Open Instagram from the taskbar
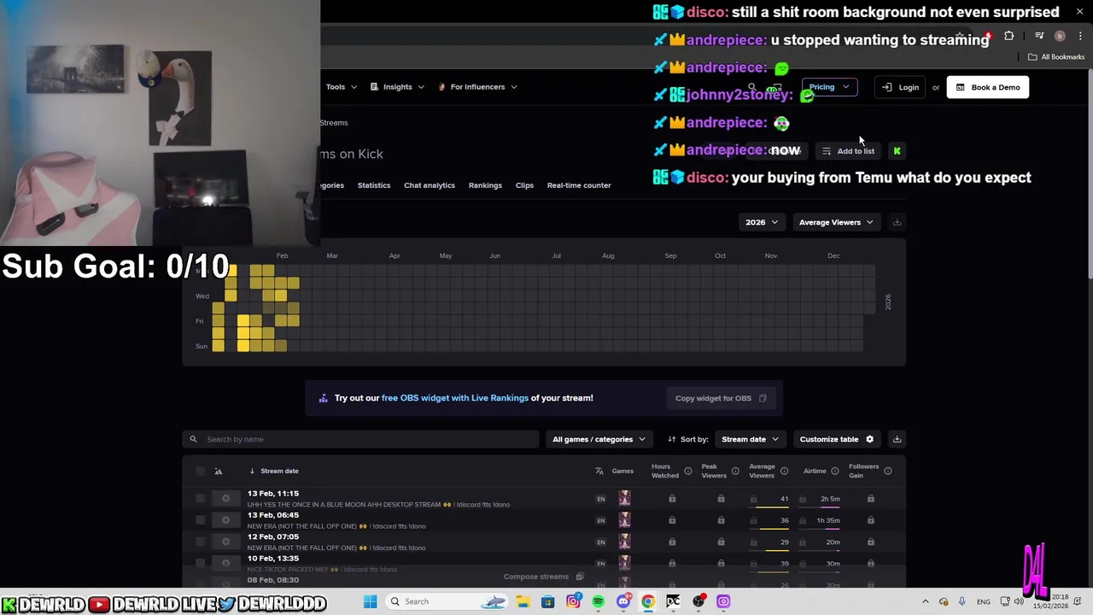 pyautogui.click(x=573, y=601)
